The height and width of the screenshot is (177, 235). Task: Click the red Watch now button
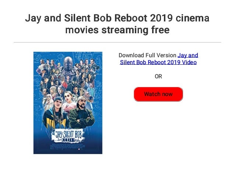158,94
